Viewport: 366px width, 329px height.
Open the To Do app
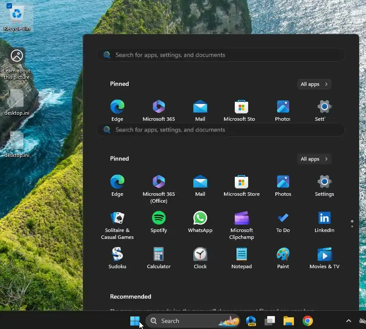pos(283,222)
